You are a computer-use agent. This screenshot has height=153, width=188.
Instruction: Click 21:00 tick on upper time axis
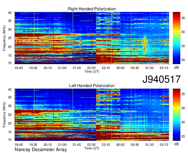click(x=62, y=68)
